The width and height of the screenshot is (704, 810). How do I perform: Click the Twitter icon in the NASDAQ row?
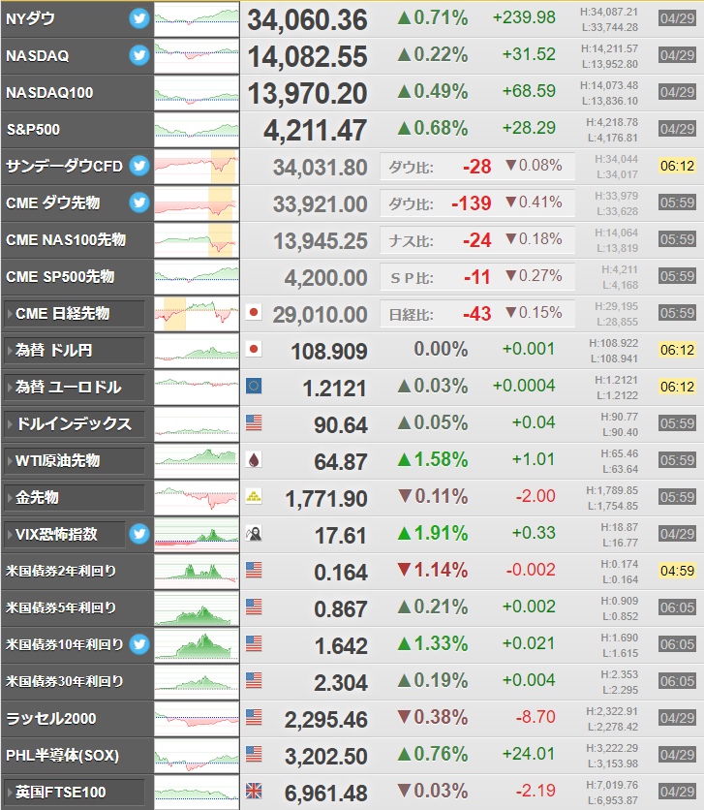[x=139, y=55]
